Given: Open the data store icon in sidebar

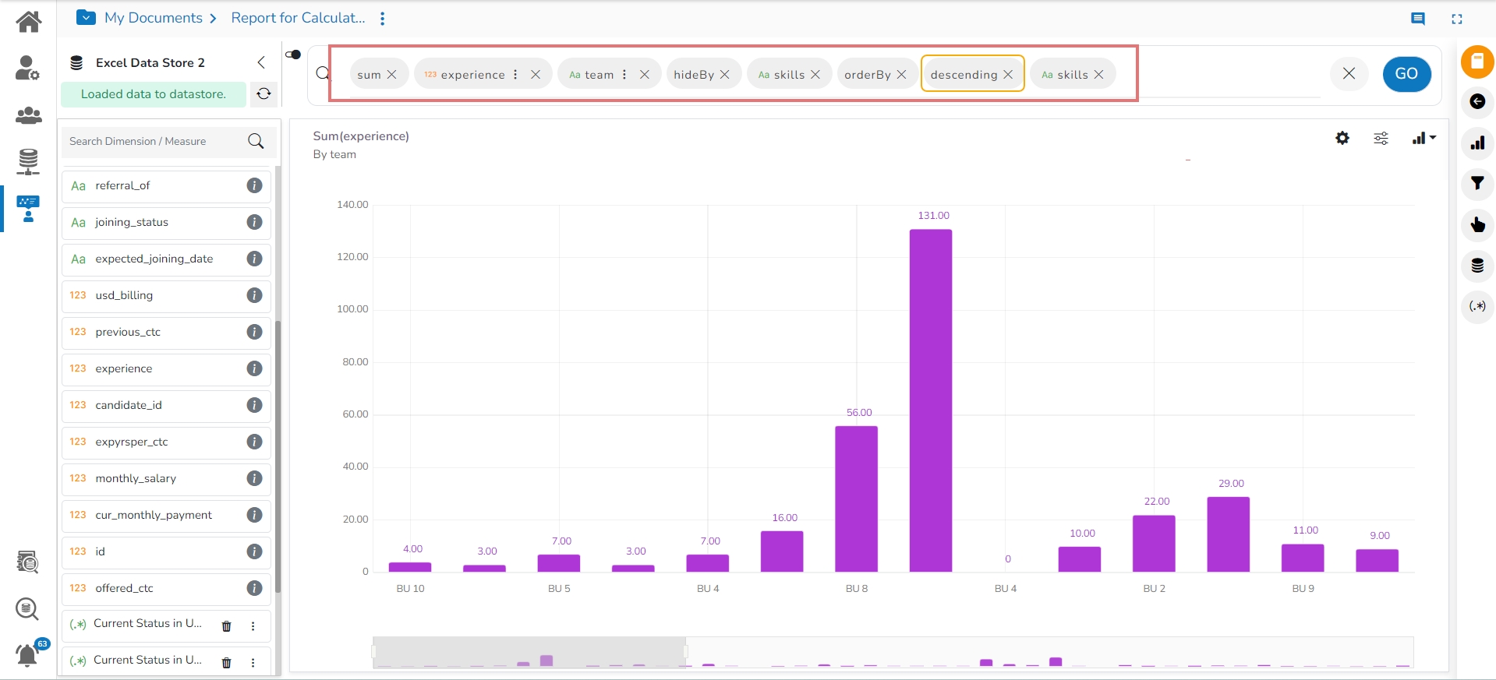Looking at the screenshot, I should click(28, 161).
